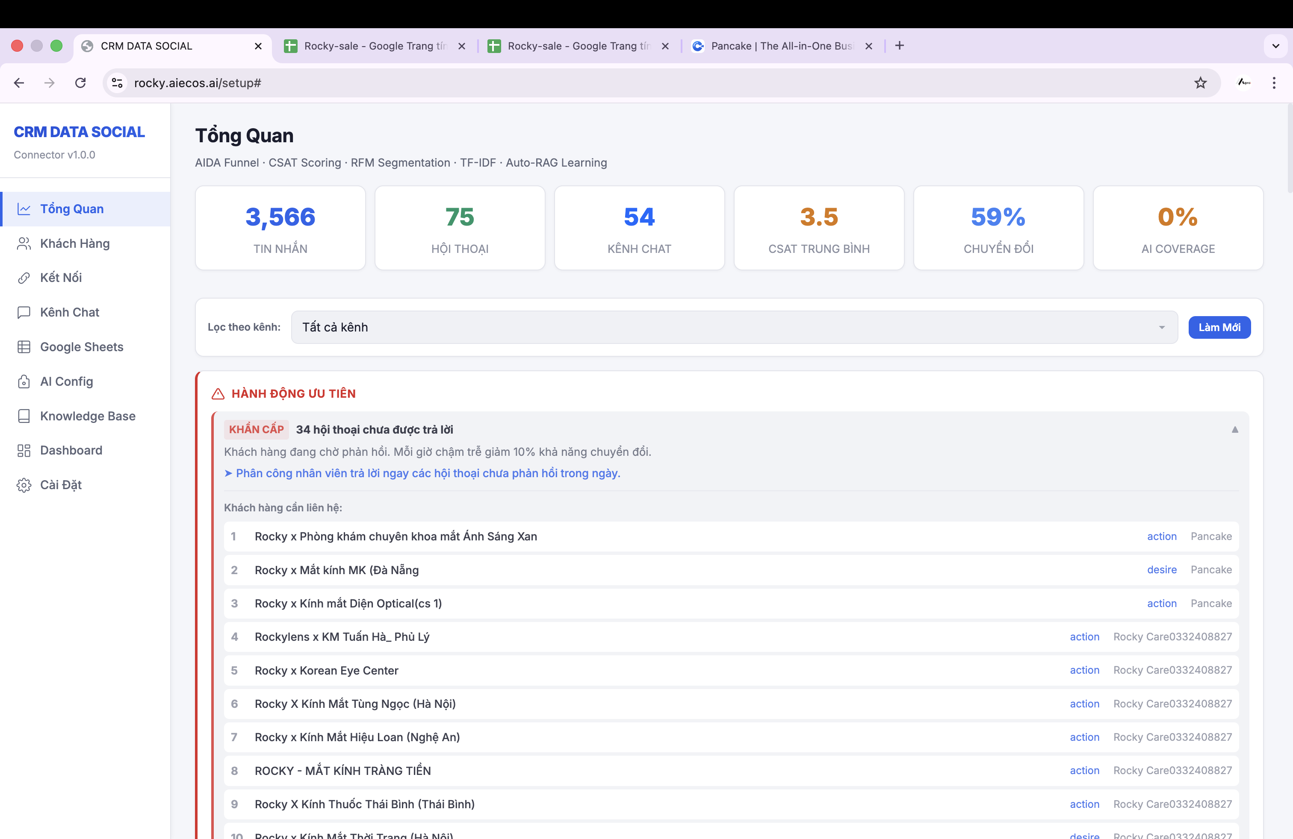Open the 3.5 CSAT TRUNG BÌNH card
The height and width of the screenshot is (839, 1293).
(x=819, y=228)
